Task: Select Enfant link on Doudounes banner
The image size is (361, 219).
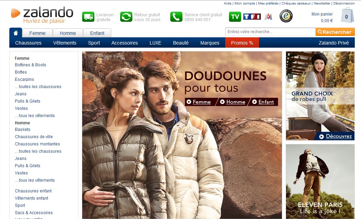Action: pos(266,102)
